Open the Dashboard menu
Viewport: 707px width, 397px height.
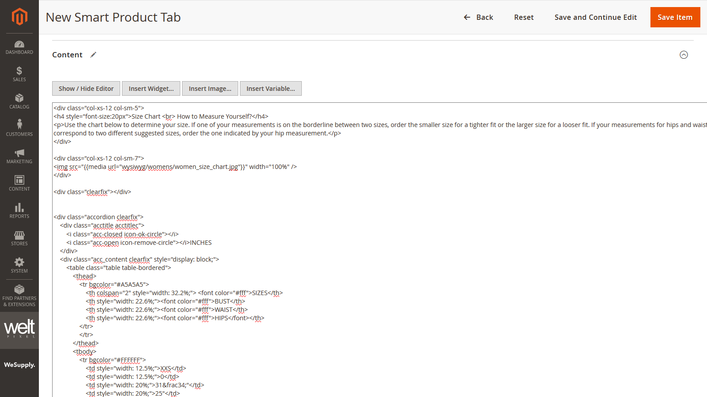click(x=19, y=47)
